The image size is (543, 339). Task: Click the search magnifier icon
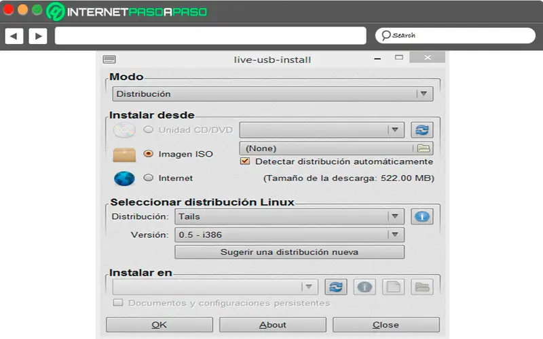coord(386,35)
